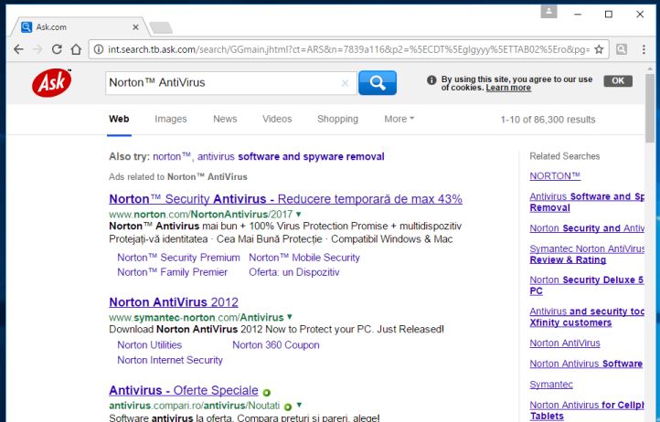
Task: Select the Web tab
Action: 119,119
